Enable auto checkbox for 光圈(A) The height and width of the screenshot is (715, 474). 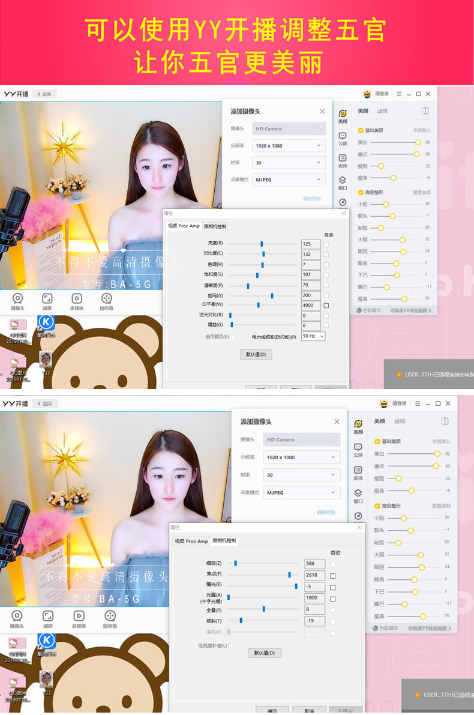point(333,599)
